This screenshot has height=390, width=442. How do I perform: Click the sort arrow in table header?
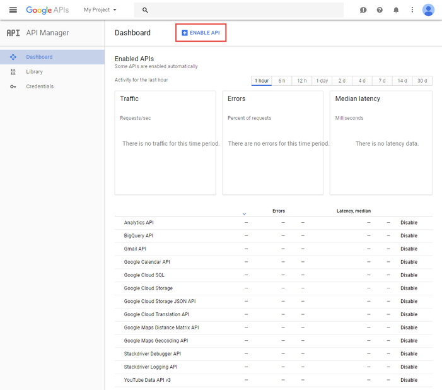click(x=245, y=214)
